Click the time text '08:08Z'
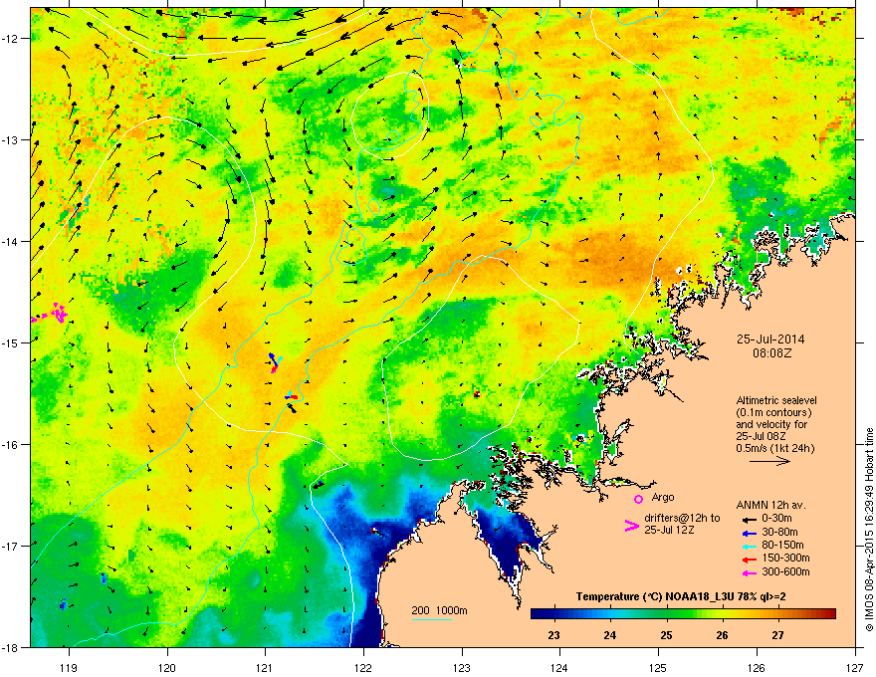 (x=771, y=353)
